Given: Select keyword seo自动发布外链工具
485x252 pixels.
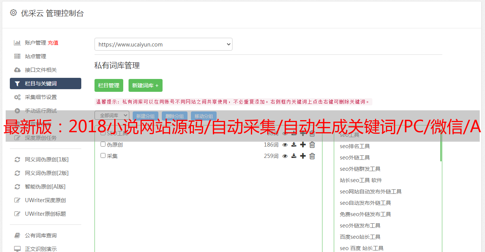Looking at the screenshot, I should pos(365,203).
